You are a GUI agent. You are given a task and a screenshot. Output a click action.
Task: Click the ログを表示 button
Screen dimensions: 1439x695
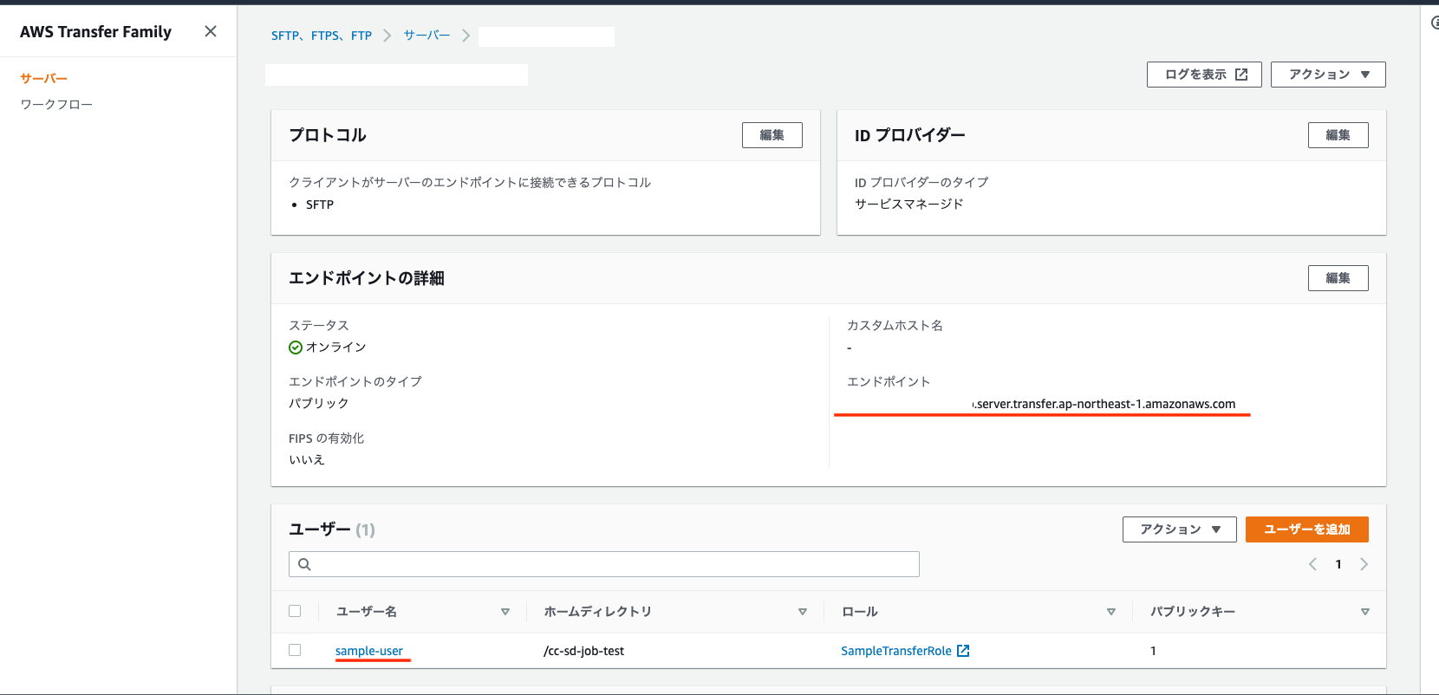coord(1204,75)
